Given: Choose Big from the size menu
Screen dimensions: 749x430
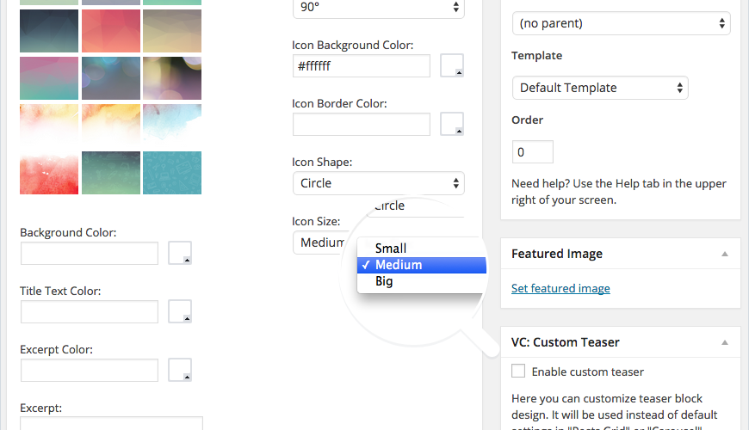Looking at the screenshot, I should (384, 281).
